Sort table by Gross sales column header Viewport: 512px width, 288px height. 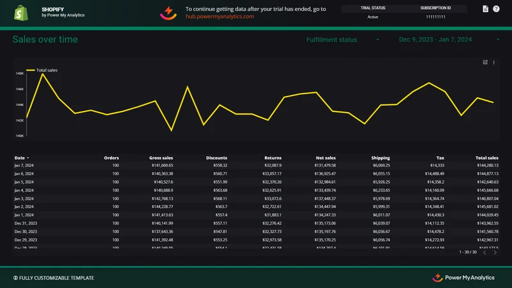[161, 157]
